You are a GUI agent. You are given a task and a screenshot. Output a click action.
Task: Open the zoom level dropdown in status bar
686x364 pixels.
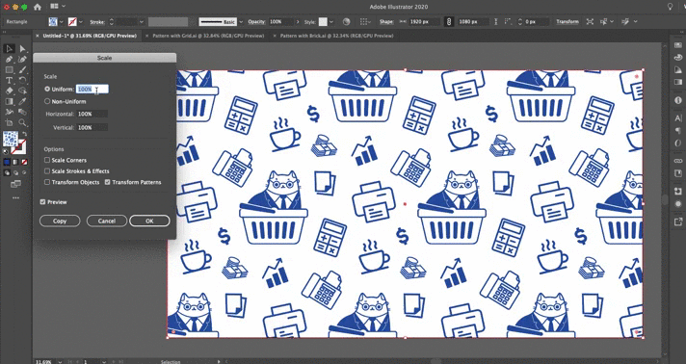60,362
